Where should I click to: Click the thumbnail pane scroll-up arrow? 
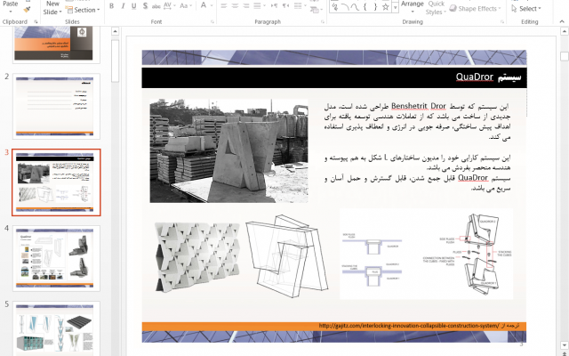coord(115,31)
